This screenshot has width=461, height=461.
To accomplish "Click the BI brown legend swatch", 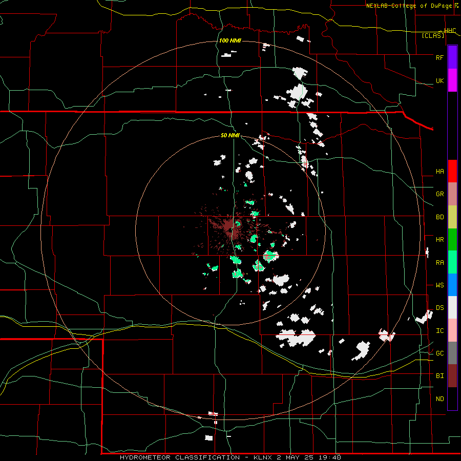I will (452, 376).
